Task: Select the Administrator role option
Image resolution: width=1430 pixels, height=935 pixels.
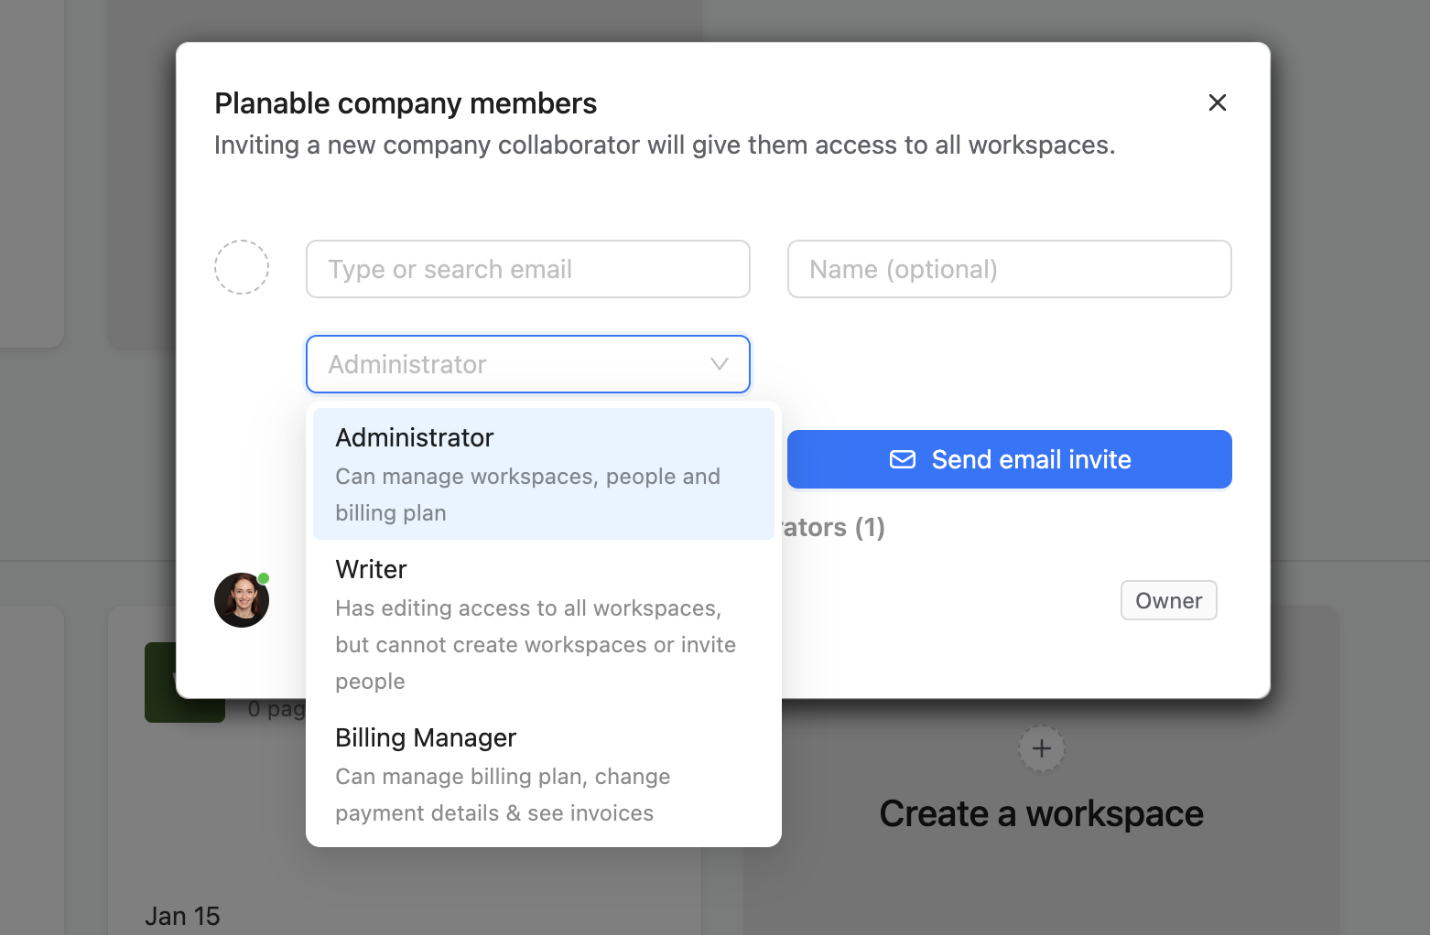Action: (543, 473)
